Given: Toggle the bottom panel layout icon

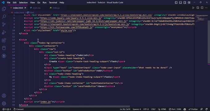Looking at the screenshot, I should coord(180,2).
